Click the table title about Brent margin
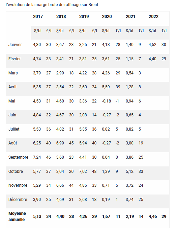The height and width of the screenshot is (228, 175). [52, 5]
